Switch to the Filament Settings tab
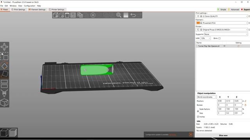This screenshot has width=250, height=140. click(37, 9)
